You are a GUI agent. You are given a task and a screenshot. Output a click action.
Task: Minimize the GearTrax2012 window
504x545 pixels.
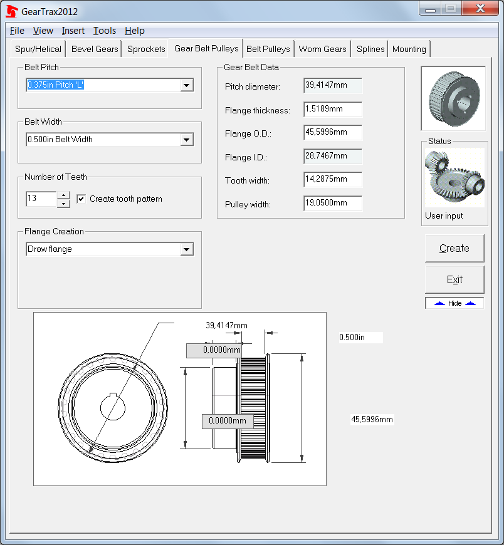click(430, 9)
